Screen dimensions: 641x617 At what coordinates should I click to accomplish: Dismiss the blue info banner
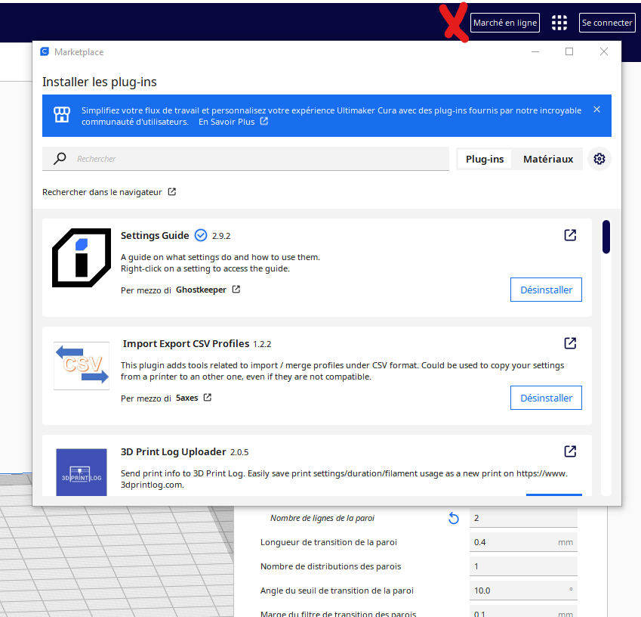click(597, 110)
